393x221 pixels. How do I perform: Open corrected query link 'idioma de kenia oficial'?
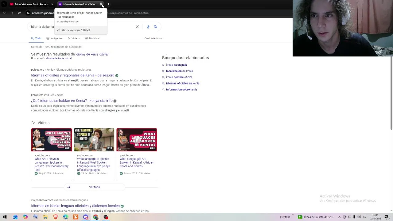[x=92, y=54]
